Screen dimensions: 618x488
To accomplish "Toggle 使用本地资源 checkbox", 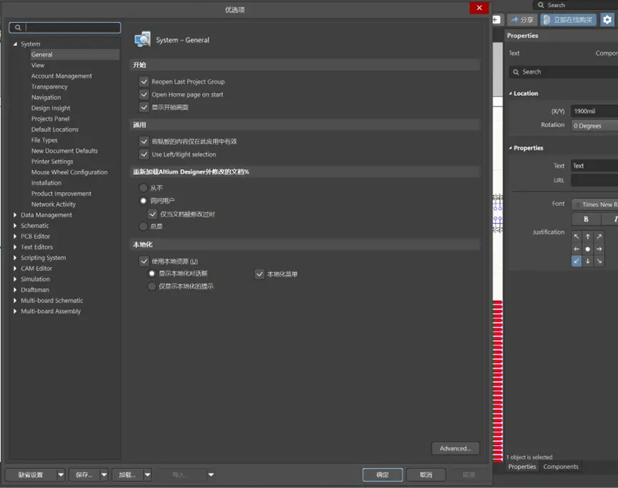I will click(144, 261).
